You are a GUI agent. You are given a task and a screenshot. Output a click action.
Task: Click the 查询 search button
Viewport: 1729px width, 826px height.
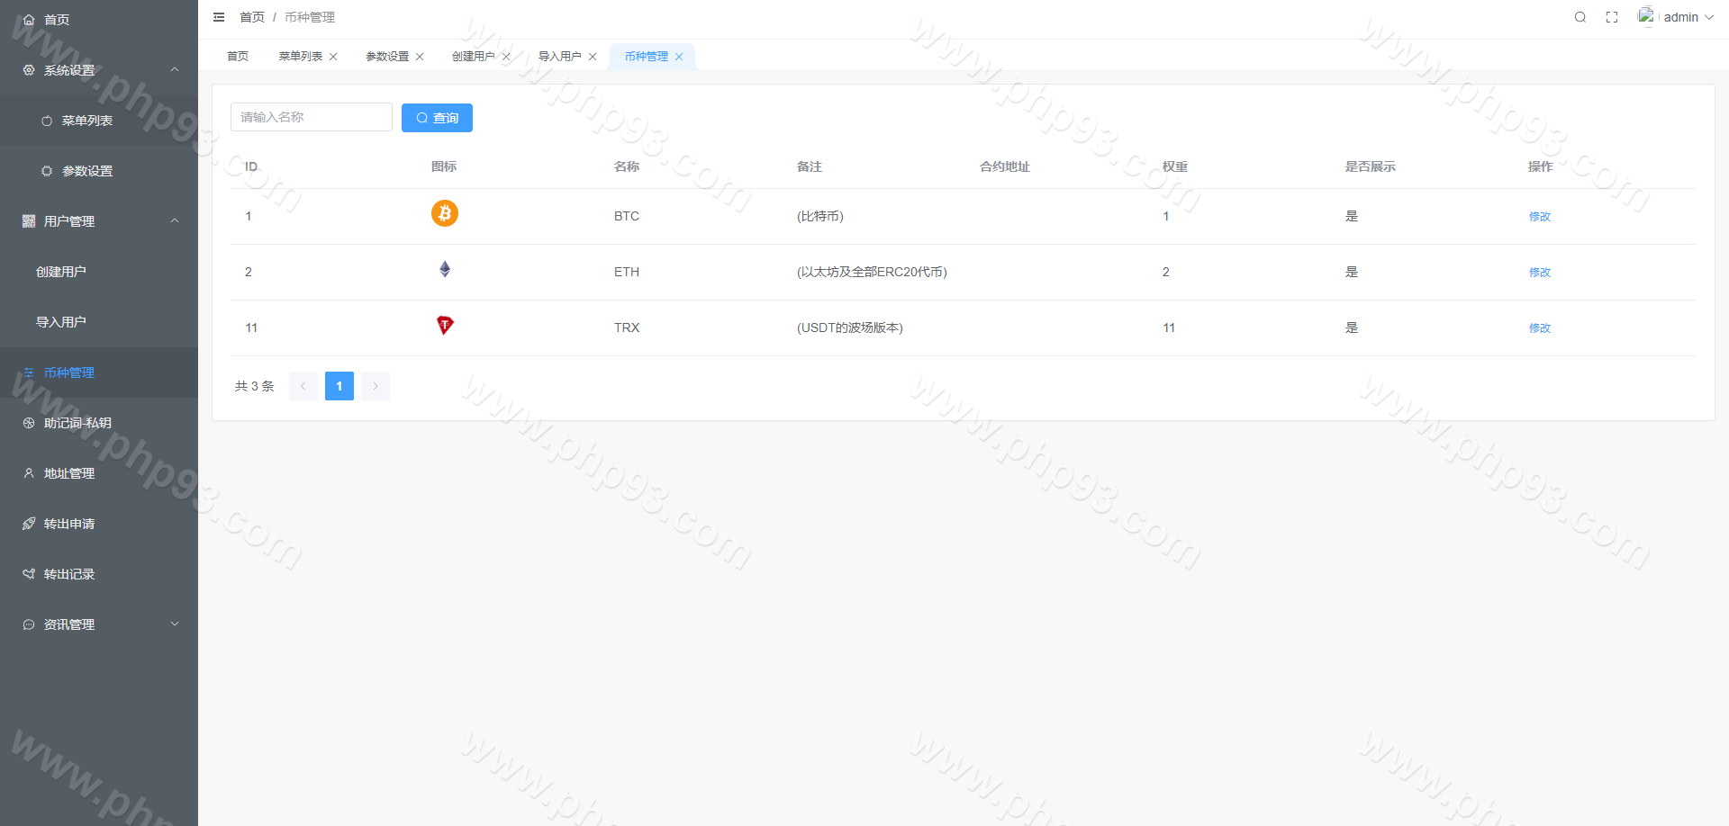(x=437, y=118)
